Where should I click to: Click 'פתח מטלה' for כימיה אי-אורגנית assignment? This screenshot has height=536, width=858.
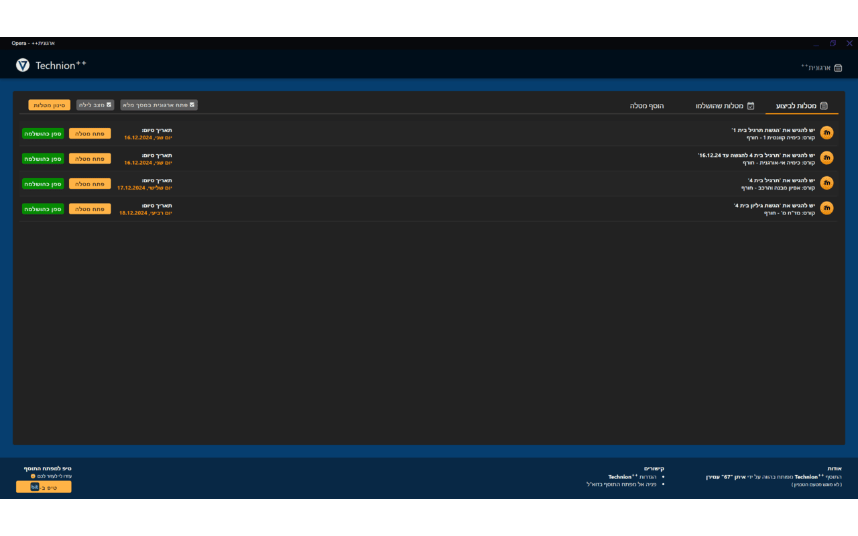coord(90,159)
